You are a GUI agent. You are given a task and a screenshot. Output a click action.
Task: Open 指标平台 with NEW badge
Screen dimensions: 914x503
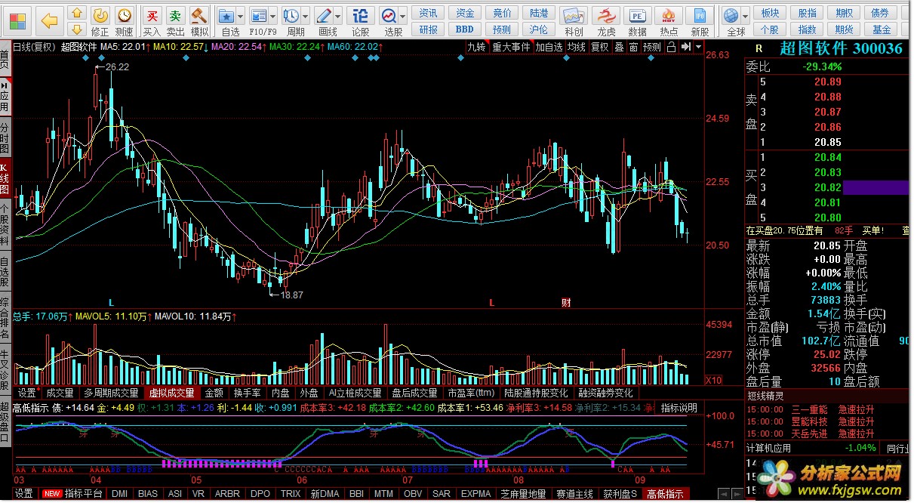(x=73, y=494)
